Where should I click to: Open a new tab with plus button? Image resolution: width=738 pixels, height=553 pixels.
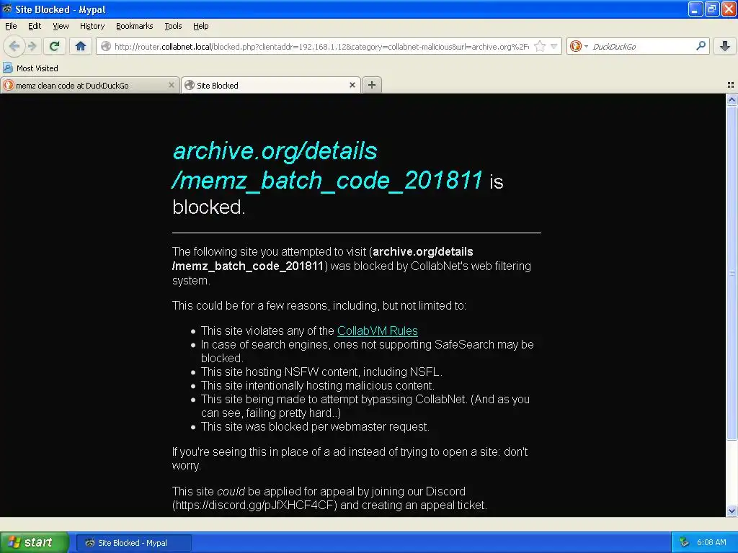pos(372,85)
